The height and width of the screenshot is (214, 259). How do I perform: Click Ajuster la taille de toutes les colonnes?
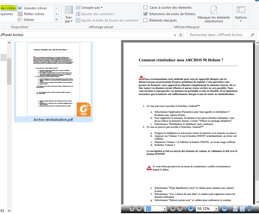click(x=107, y=20)
